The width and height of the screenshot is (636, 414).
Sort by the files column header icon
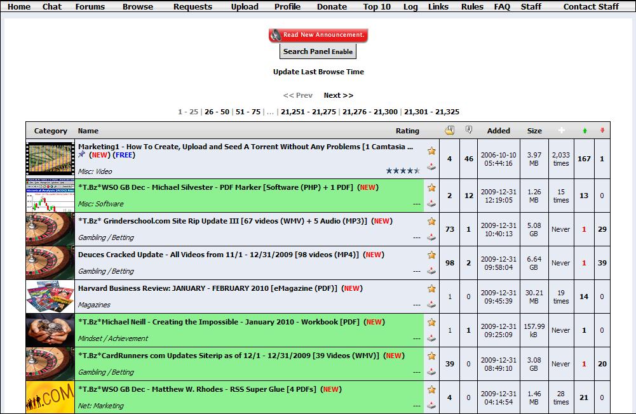pyautogui.click(x=449, y=130)
